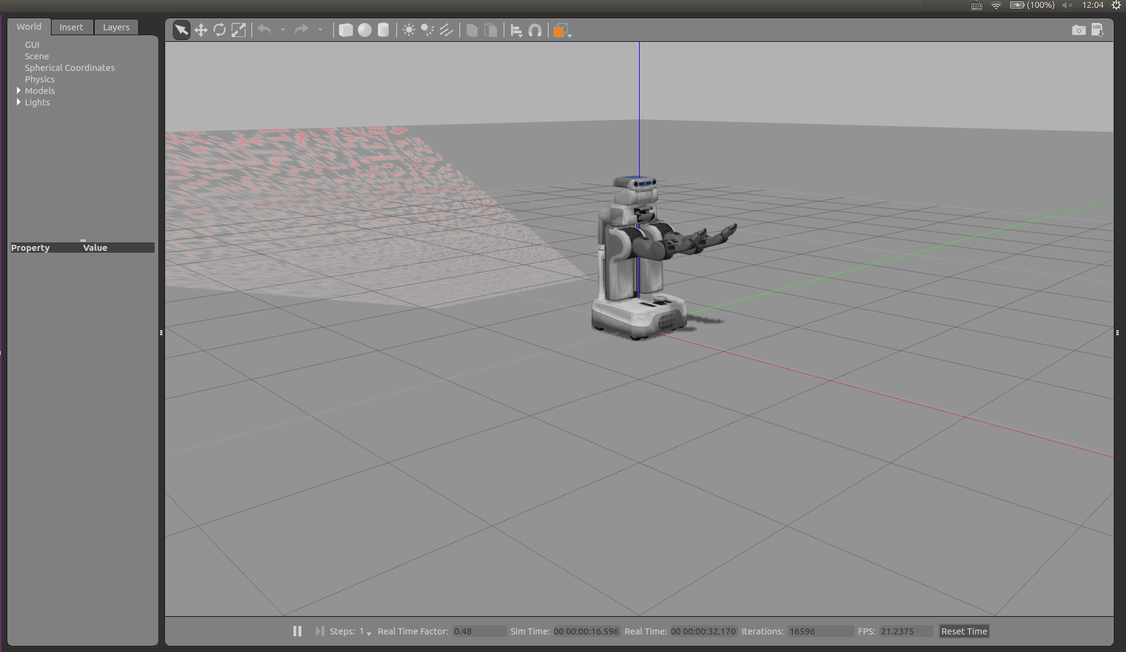Screen dimensions: 1126x652
Task: Click the Value column header
Action: click(95, 248)
